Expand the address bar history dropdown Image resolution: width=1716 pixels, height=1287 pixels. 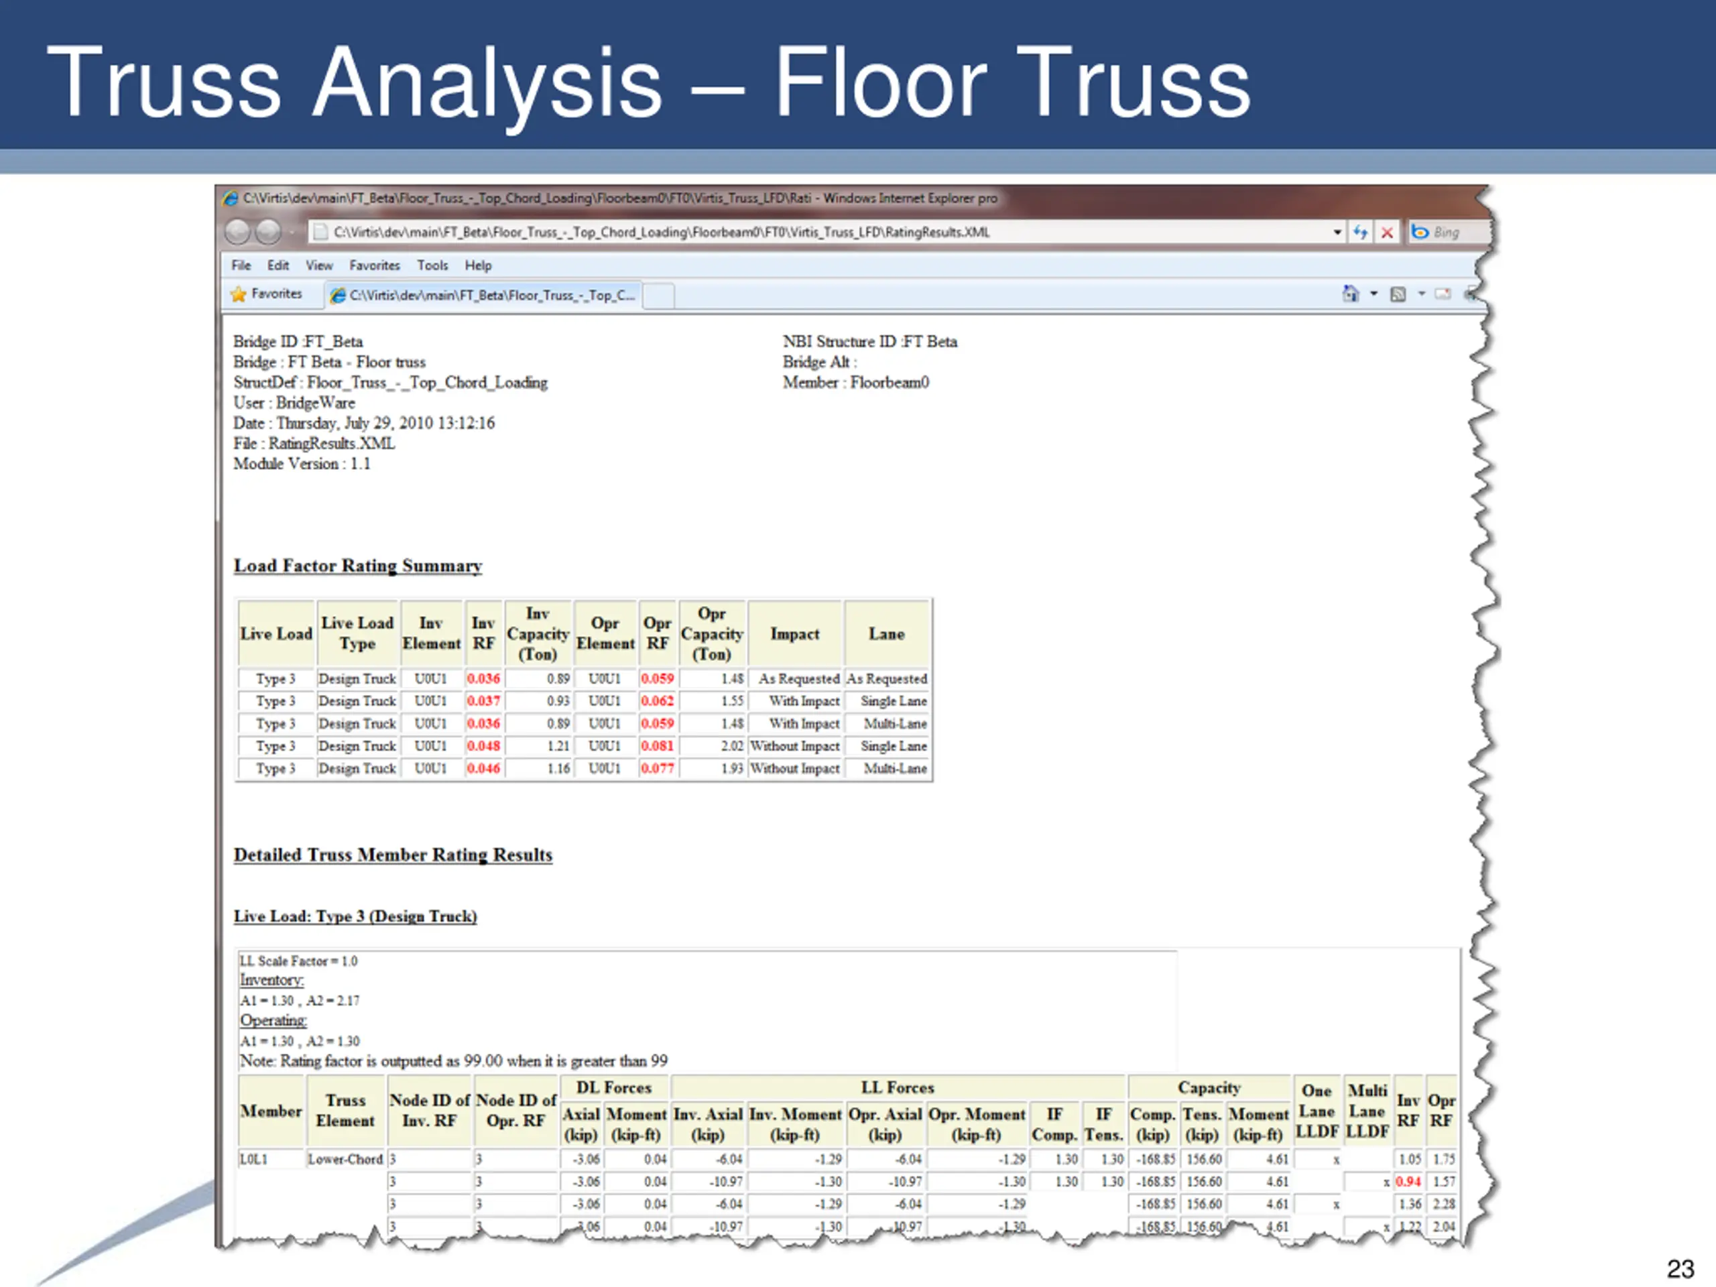[x=1337, y=232]
